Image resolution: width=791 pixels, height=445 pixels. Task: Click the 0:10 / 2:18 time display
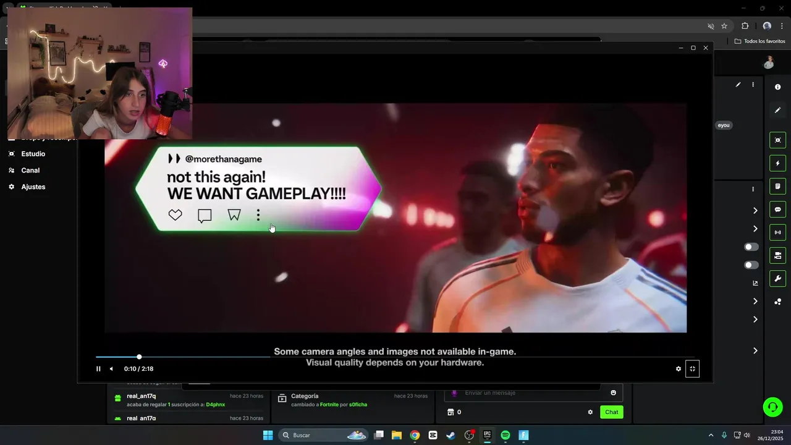coord(138,369)
